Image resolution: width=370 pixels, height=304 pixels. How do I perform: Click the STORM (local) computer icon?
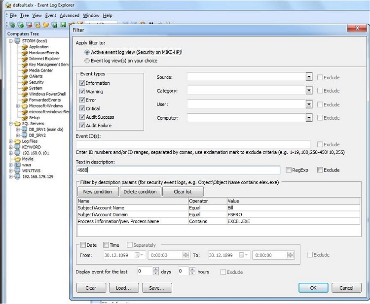click(x=17, y=41)
